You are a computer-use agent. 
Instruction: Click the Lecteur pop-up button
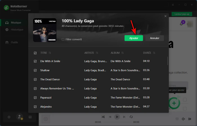(182, 14)
